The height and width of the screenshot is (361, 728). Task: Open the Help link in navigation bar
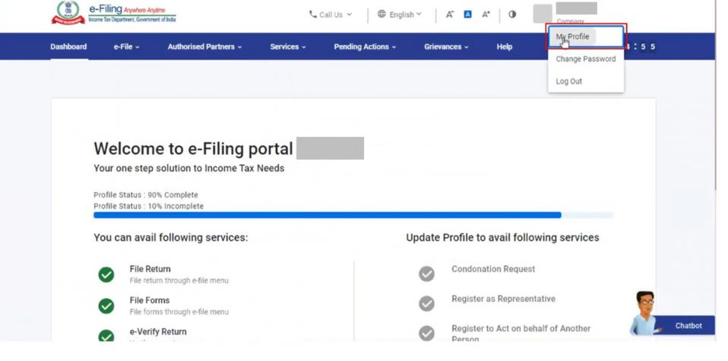tap(504, 47)
